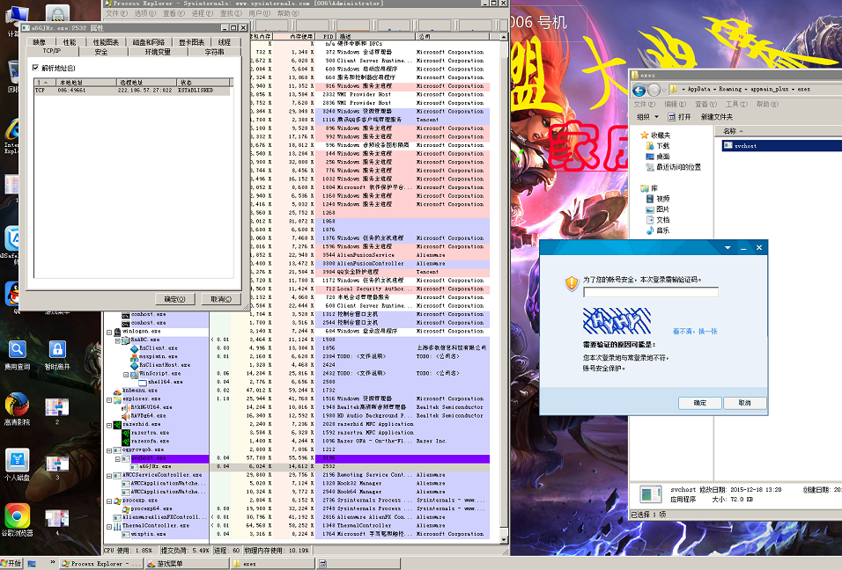
Task: Open 最近访问的位置 in Explorer sidebar
Action: click(x=674, y=167)
